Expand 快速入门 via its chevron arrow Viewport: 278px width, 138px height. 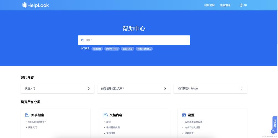click(89, 89)
